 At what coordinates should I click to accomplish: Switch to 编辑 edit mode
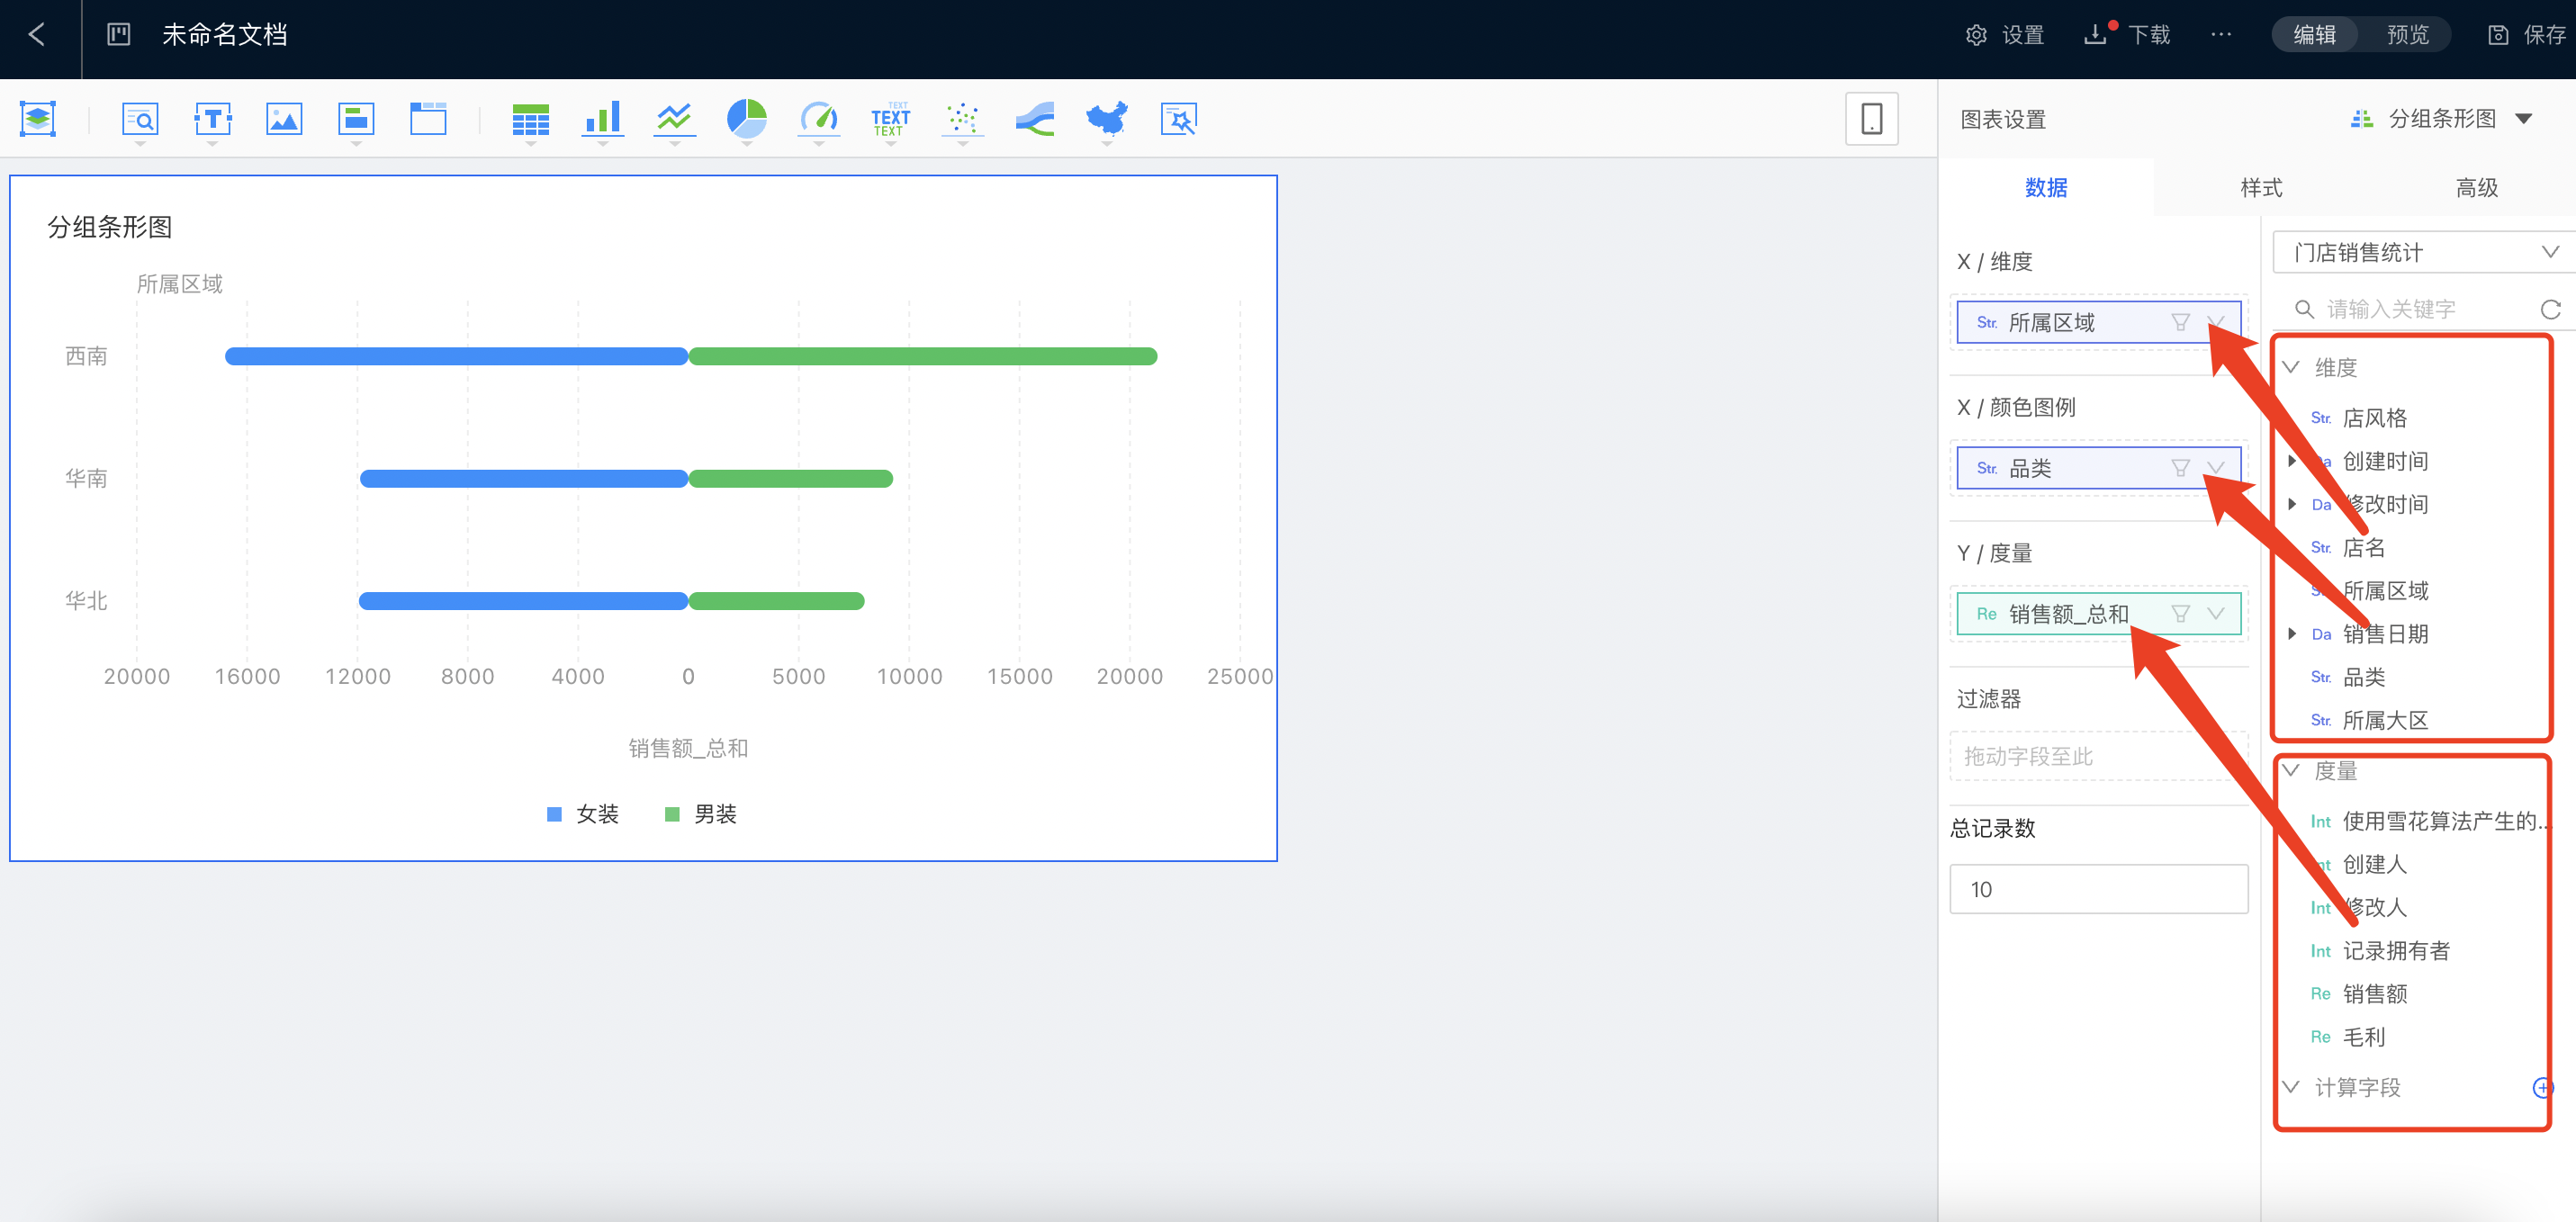2314,35
